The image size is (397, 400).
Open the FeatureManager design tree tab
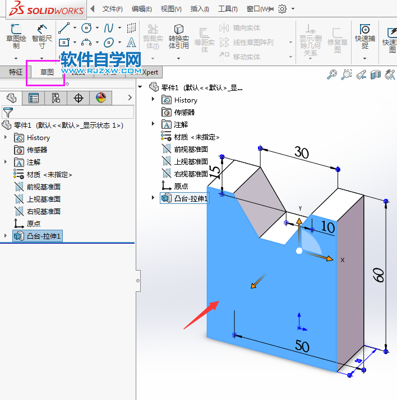pos(11,97)
